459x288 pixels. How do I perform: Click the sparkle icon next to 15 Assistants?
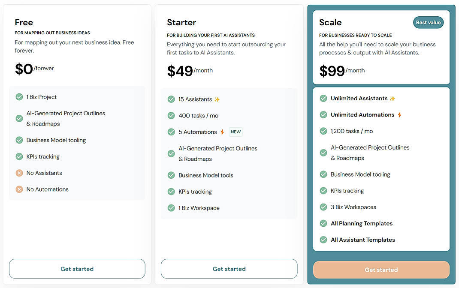(217, 99)
